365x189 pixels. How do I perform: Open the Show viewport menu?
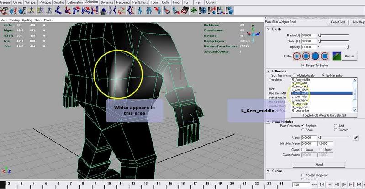(38, 20)
